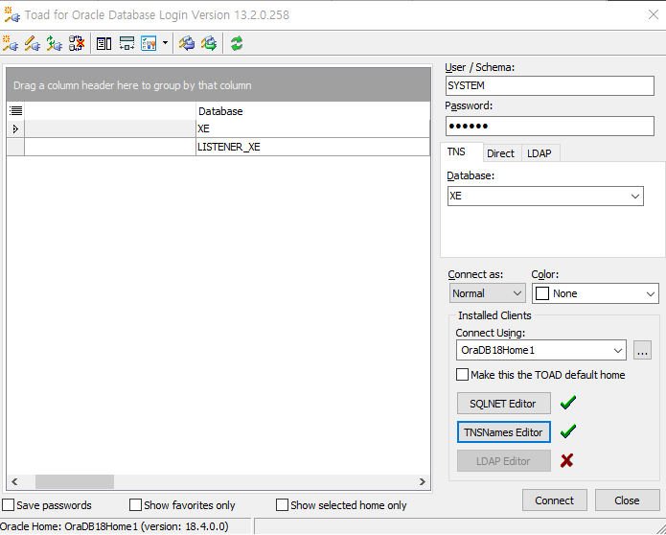Viewport: 666px width, 535px height.
Task: Click the export connections green arrow icon
Action: click(209, 43)
